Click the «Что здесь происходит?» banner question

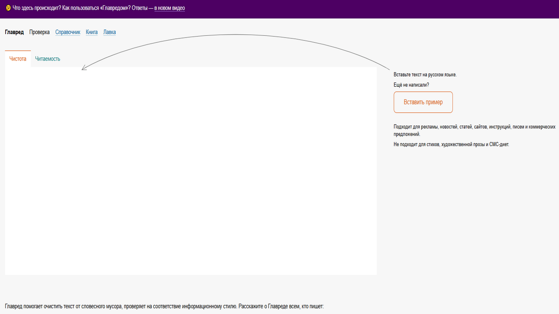click(37, 8)
